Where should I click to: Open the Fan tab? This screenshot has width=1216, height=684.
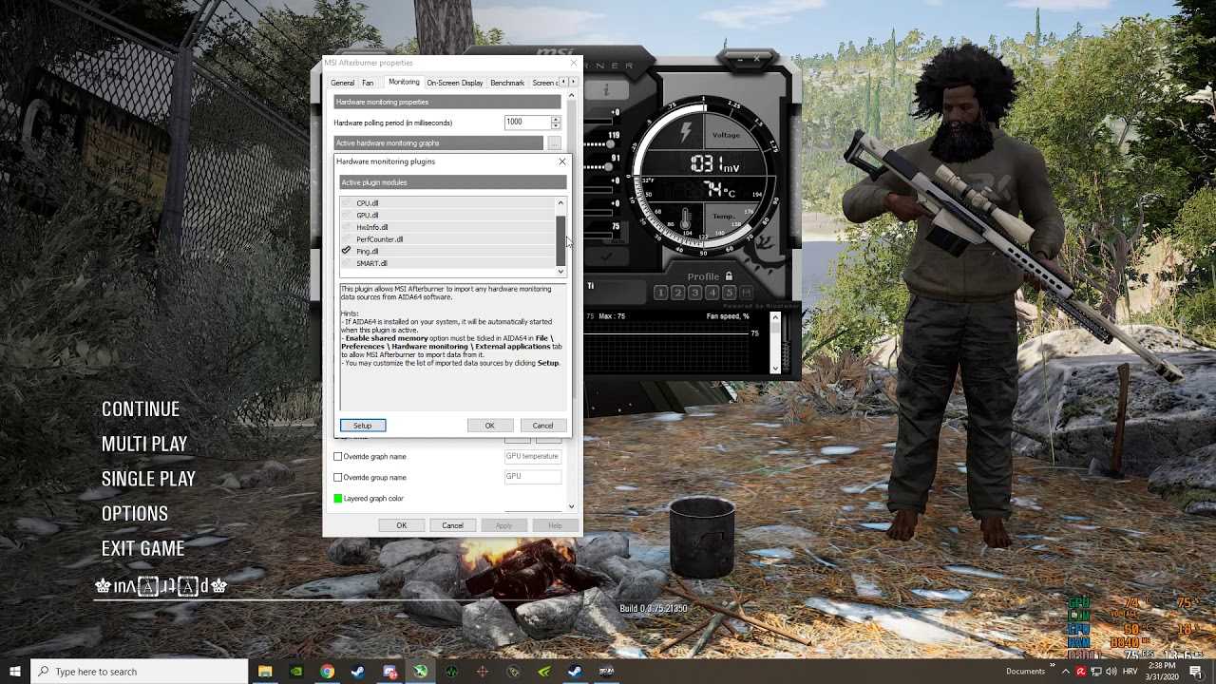coord(368,83)
